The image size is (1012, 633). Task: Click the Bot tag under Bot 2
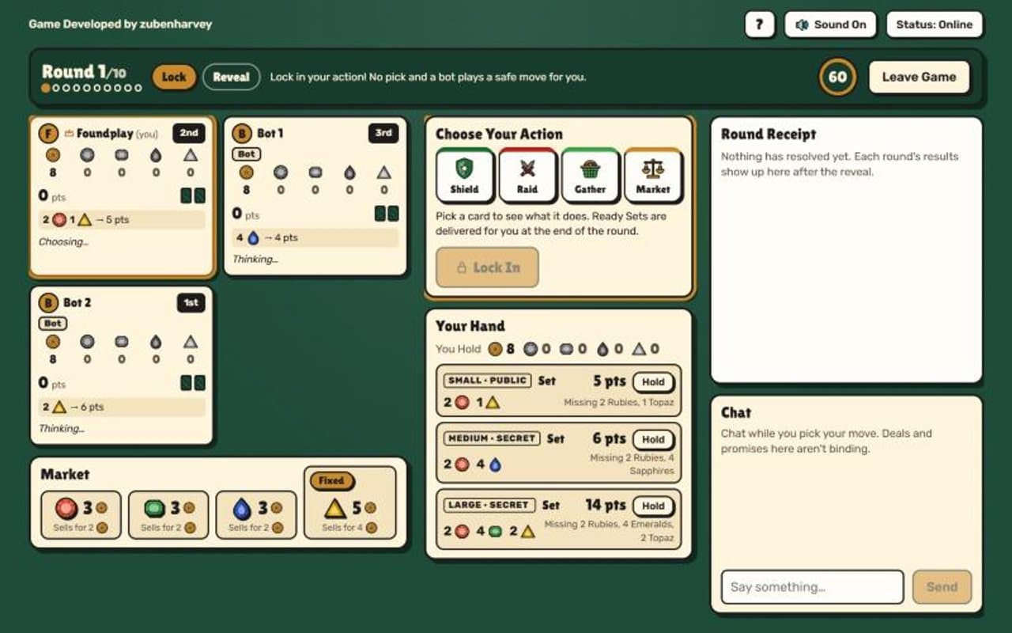tap(53, 324)
